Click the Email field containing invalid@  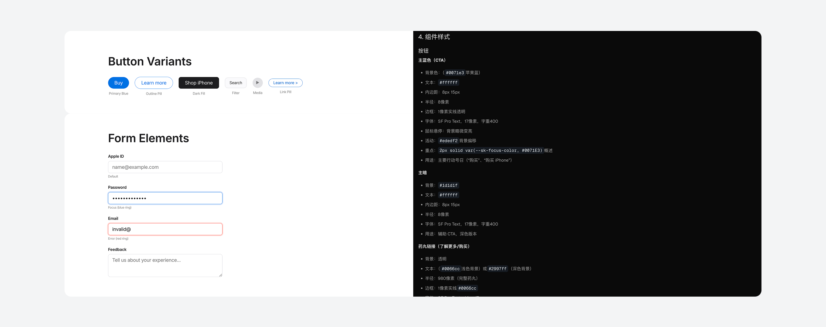165,229
